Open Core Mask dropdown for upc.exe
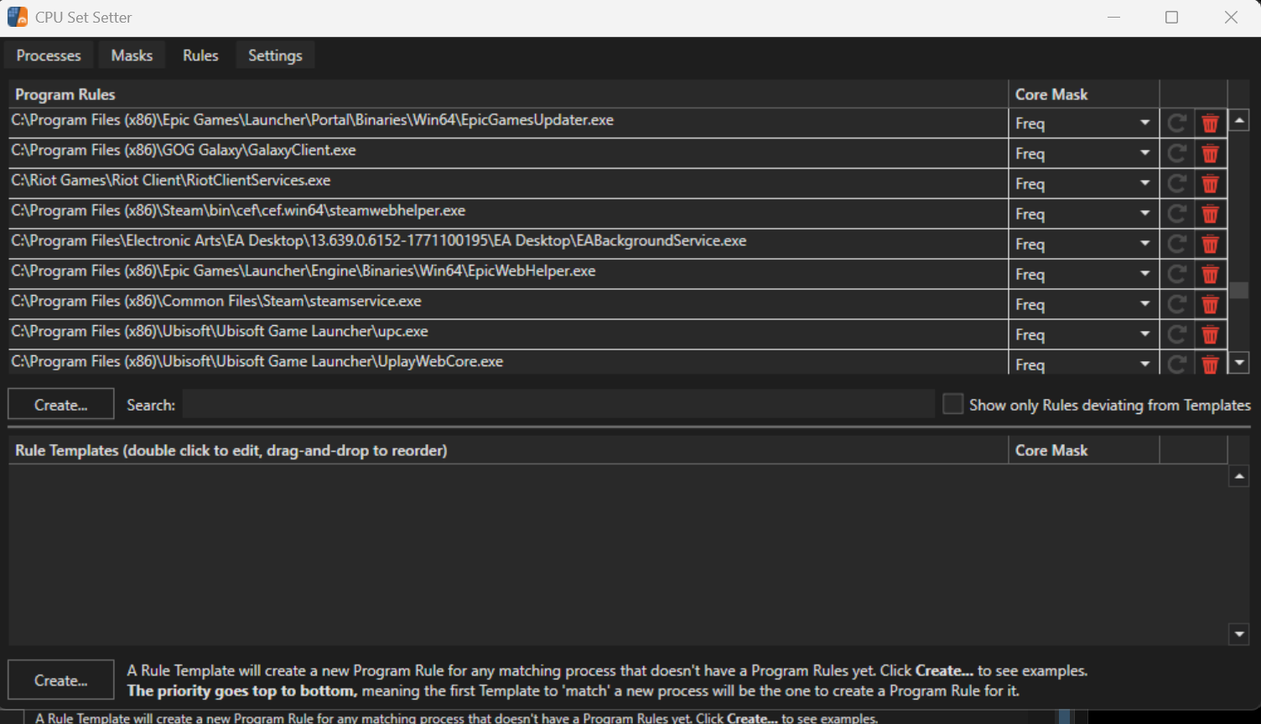This screenshot has width=1261, height=724. 1083,334
